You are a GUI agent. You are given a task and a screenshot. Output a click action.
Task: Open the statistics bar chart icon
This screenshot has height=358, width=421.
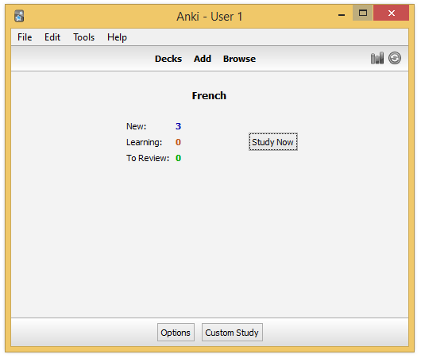377,58
